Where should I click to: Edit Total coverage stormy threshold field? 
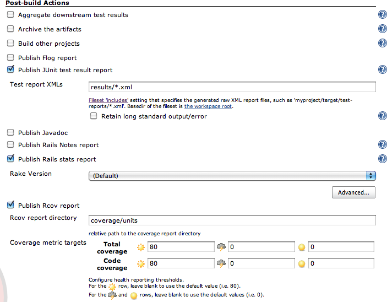click(261, 247)
